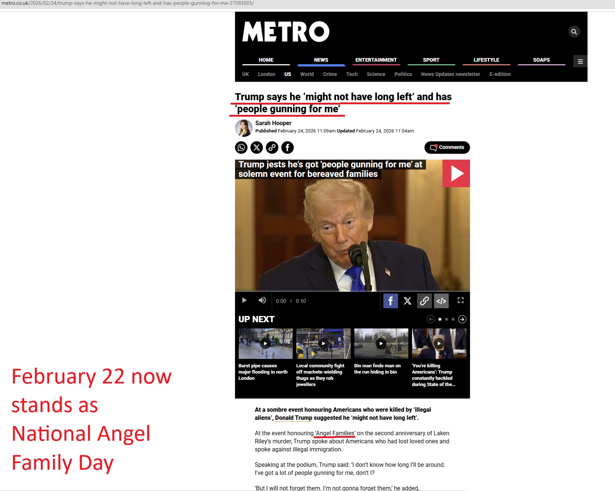The image size is (615, 491).
Task: Go to previous Up Next carousel page
Action: pyautogui.click(x=431, y=319)
